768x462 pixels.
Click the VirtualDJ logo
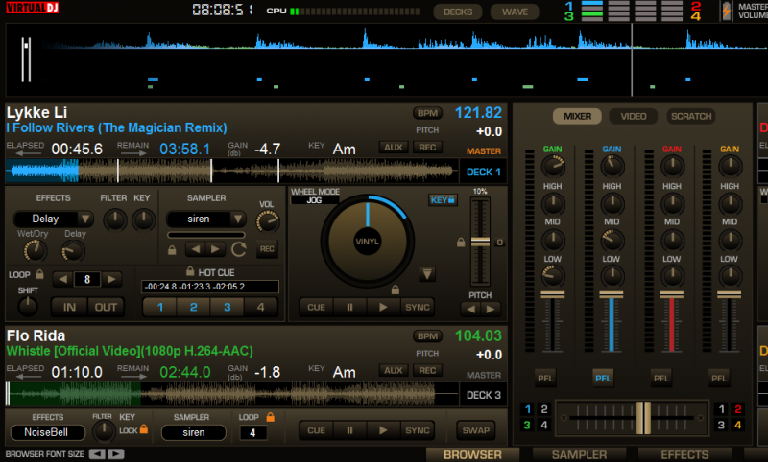33,8
